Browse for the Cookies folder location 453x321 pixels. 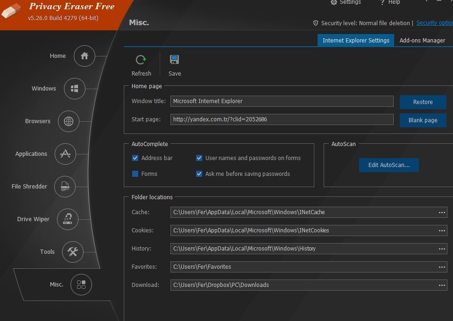click(x=442, y=230)
